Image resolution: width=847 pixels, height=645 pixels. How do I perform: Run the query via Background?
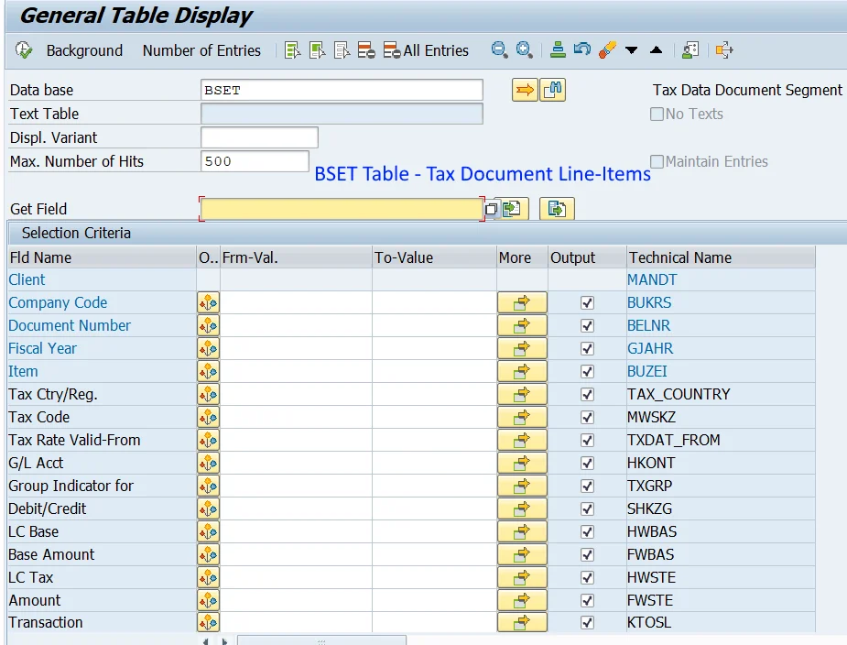(84, 50)
